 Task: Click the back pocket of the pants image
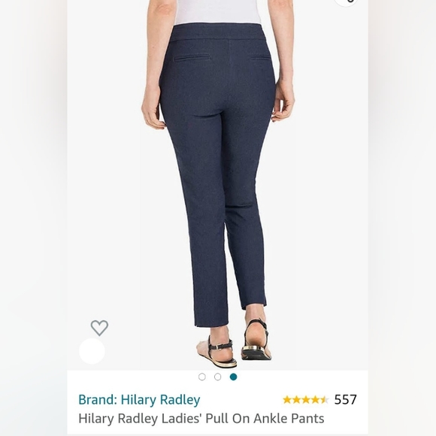pyautogui.click(x=190, y=57)
